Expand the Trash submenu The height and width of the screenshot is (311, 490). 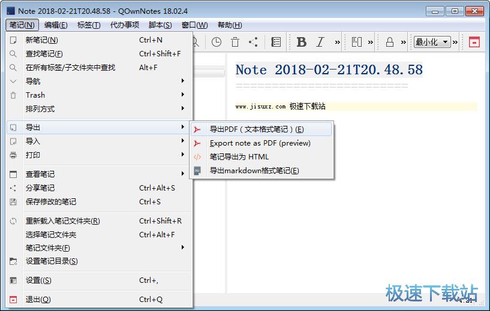coord(98,95)
